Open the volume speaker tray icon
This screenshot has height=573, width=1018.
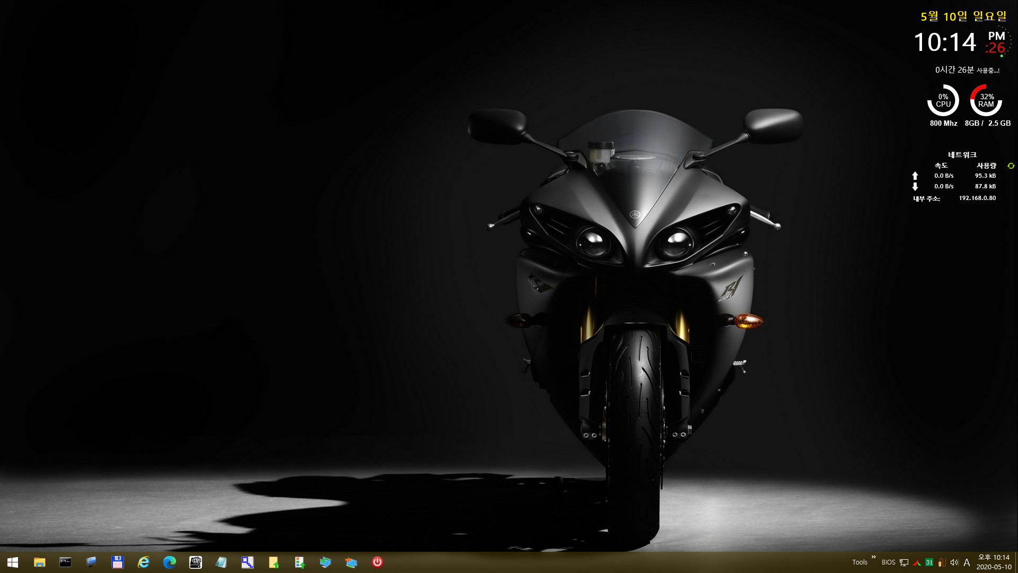coord(954,562)
